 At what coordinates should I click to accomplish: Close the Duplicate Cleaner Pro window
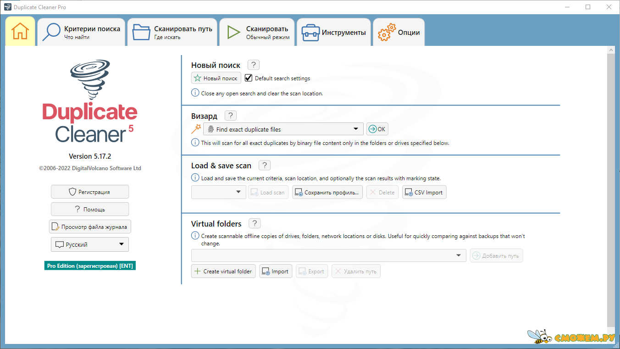pyautogui.click(x=609, y=7)
